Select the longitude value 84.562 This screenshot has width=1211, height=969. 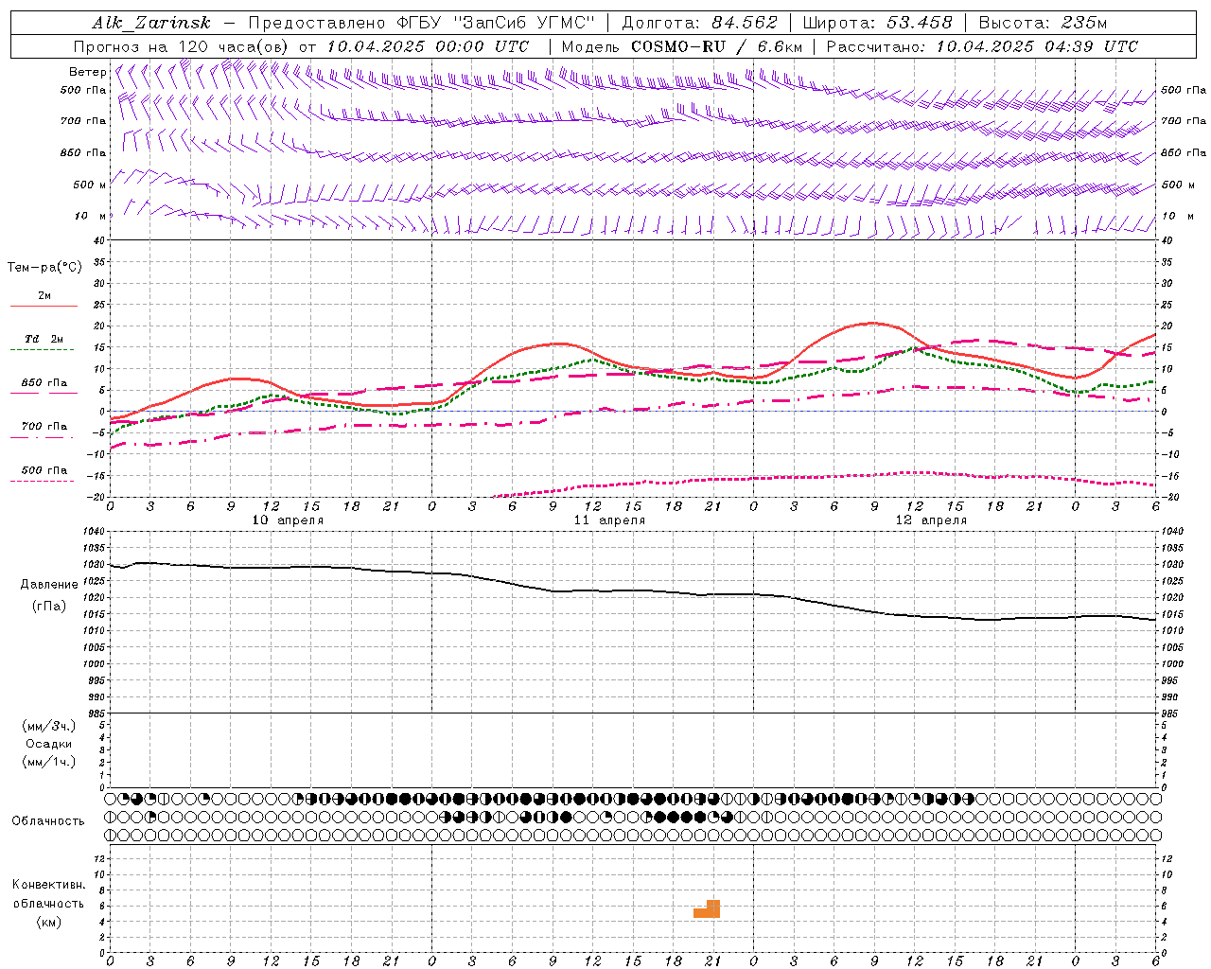pyautogui.click(x=745, y=23)
